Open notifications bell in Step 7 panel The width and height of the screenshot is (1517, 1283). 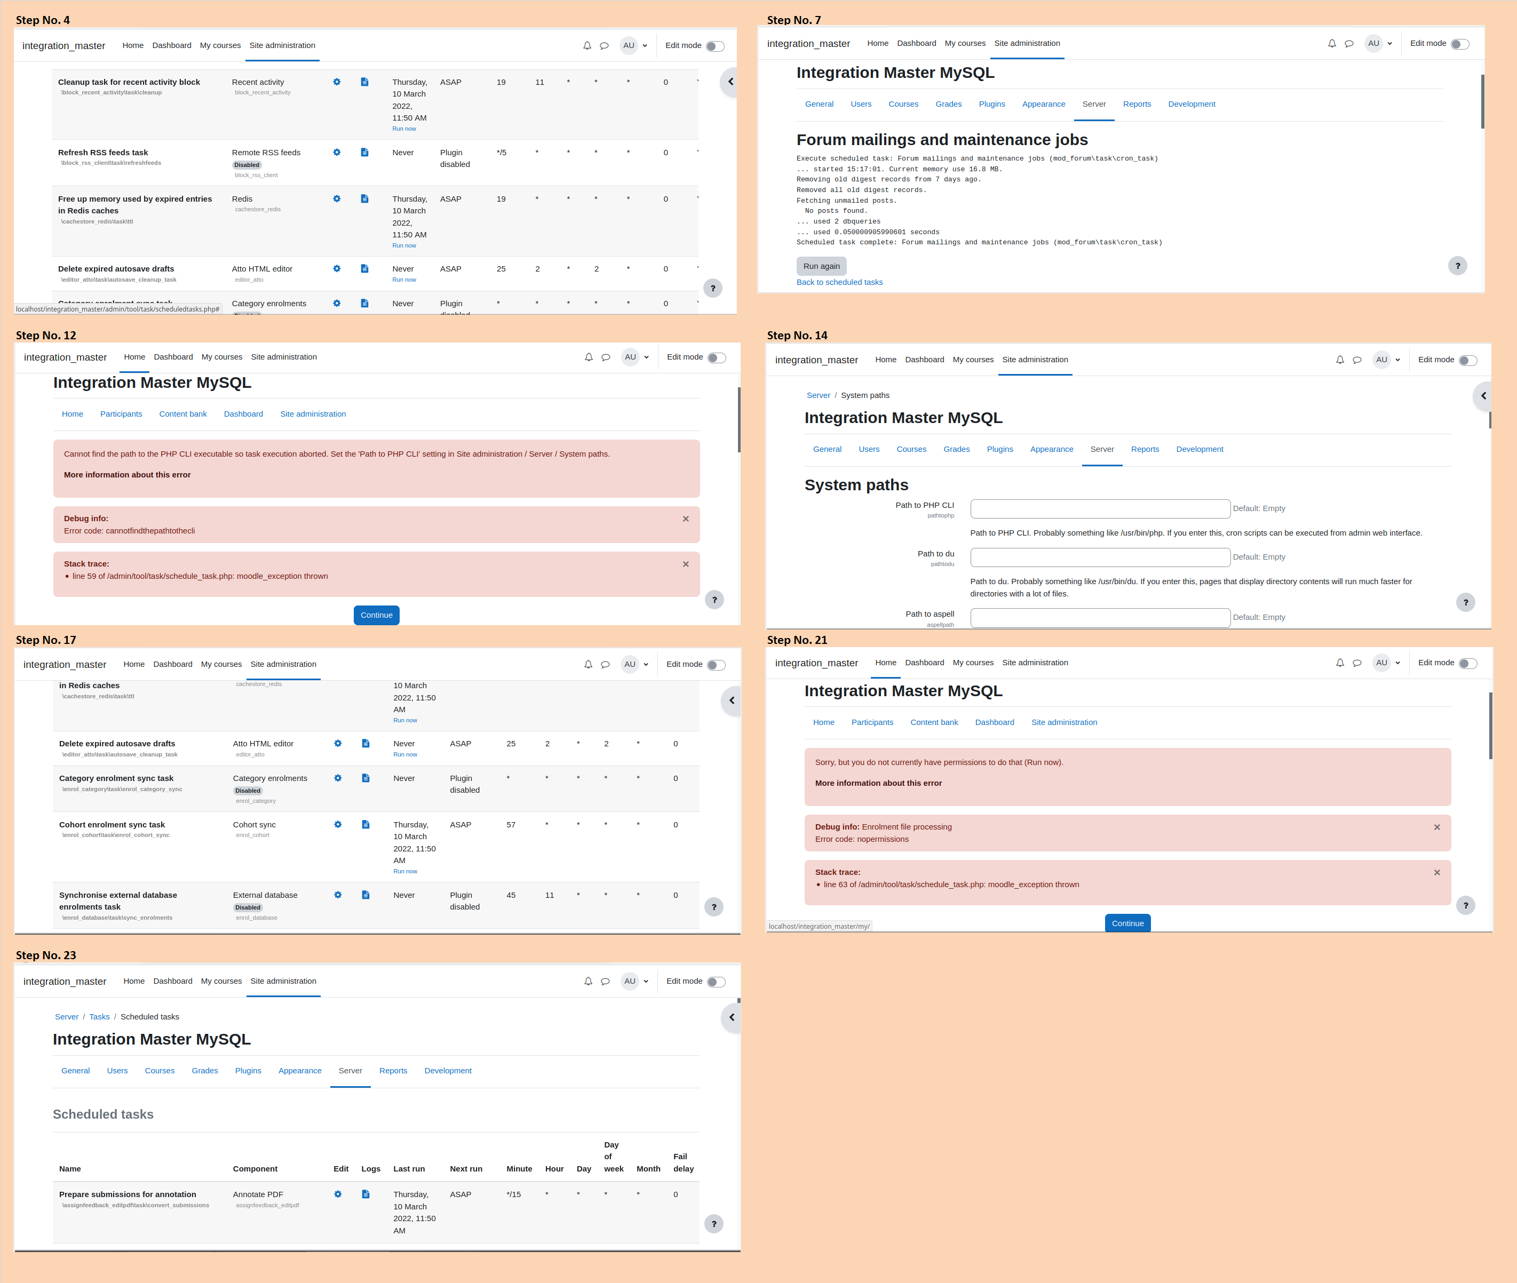1332,44
